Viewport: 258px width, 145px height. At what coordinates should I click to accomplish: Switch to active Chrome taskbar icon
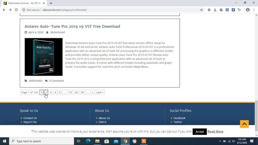tap(125, 141)
